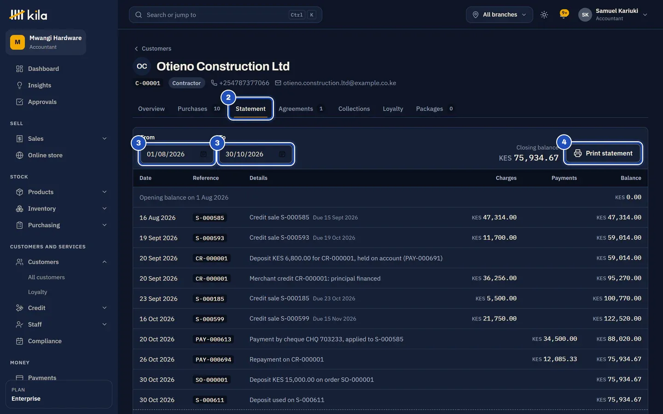The image size is (663, 414).
Task: Open the Agreements tab
Action: (301, 109)
